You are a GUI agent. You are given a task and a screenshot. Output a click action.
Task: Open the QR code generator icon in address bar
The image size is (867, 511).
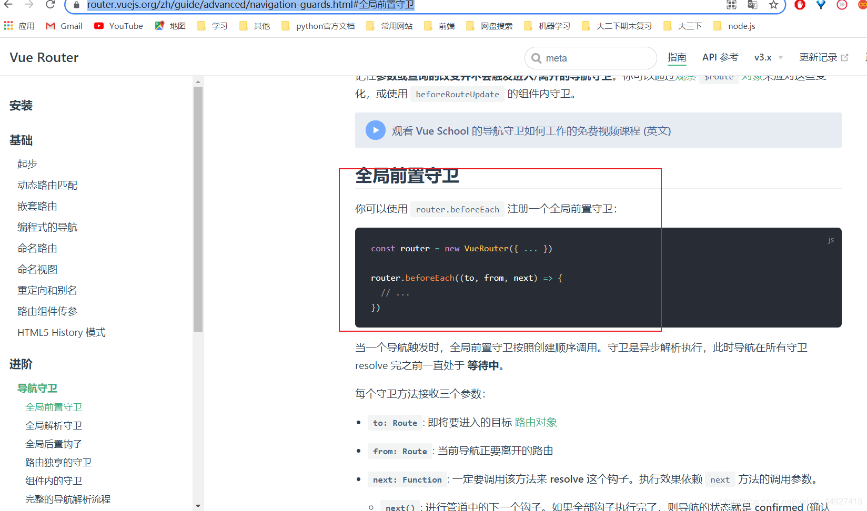pyautogui.click(x=731, y=5)
